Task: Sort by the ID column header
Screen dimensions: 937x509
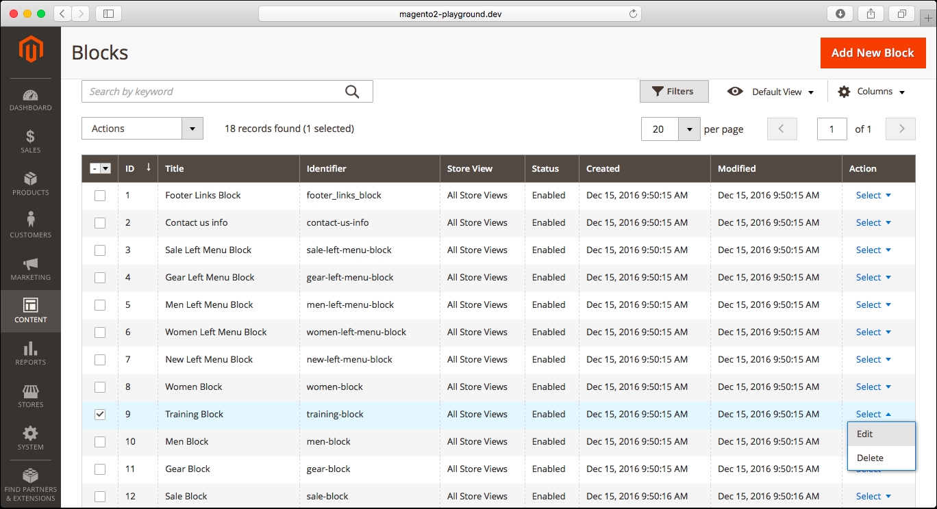Action: pyautogui.click(x=138, y=168)
